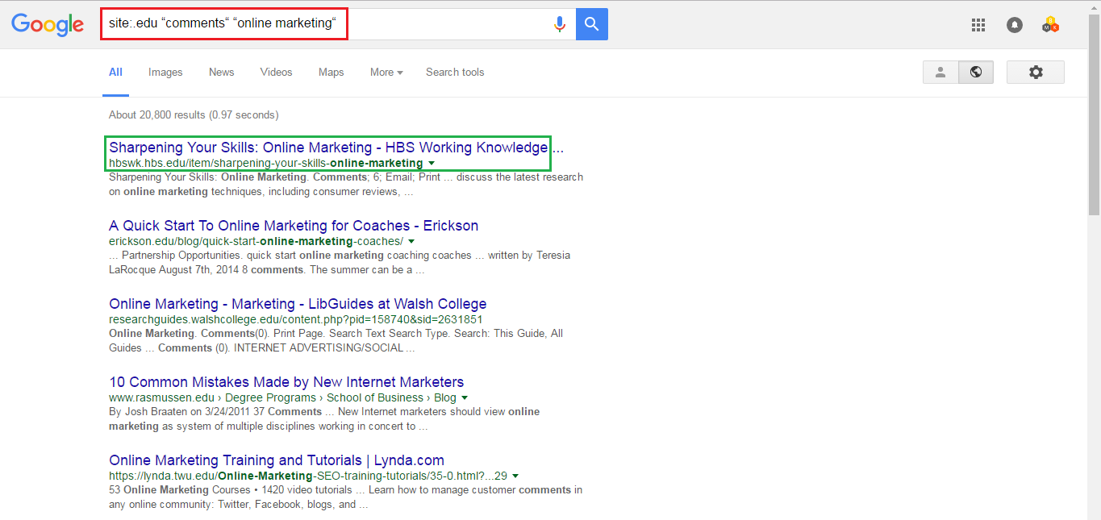Click 'School of Business' breadcrumb text
Image resolution: width=1101 pixels, height=520 pixels.
(x=375, y=397)
